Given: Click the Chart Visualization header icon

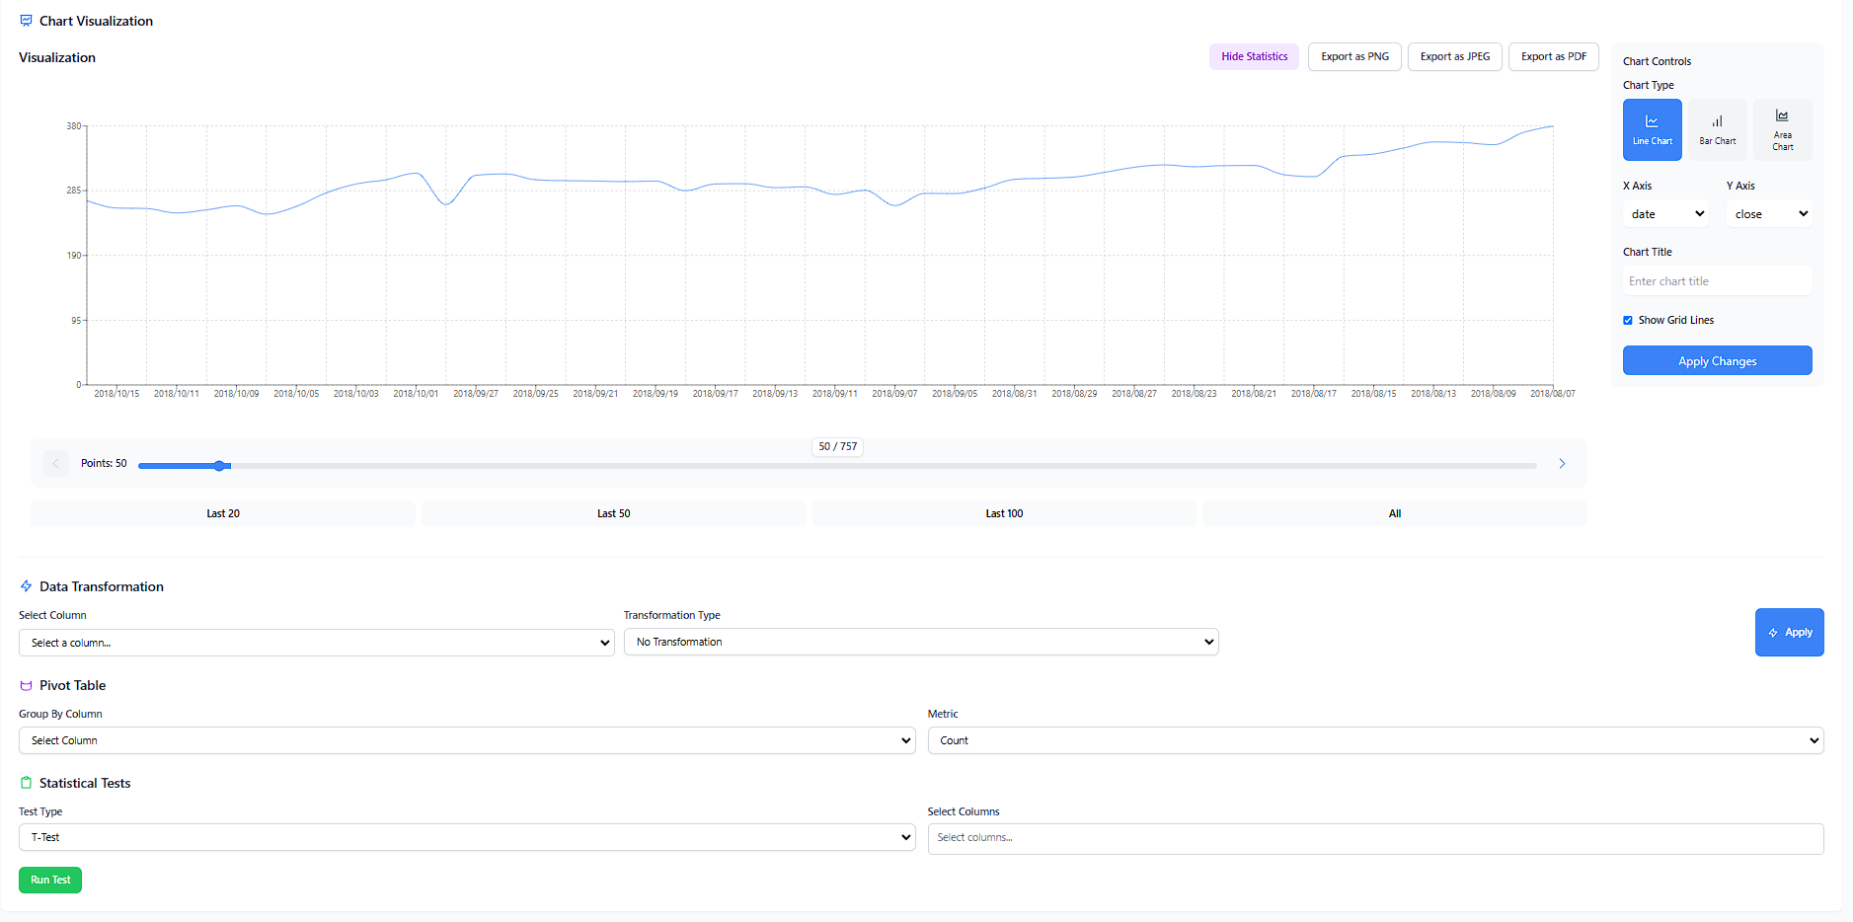Looking at the screenshot, I should point(26,21).
